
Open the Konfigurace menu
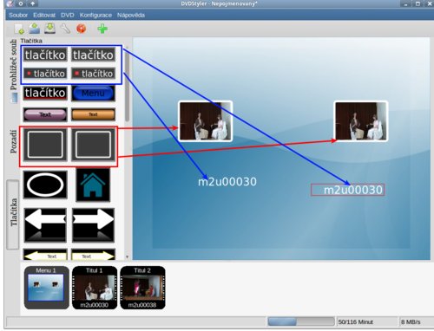[95, 16]
